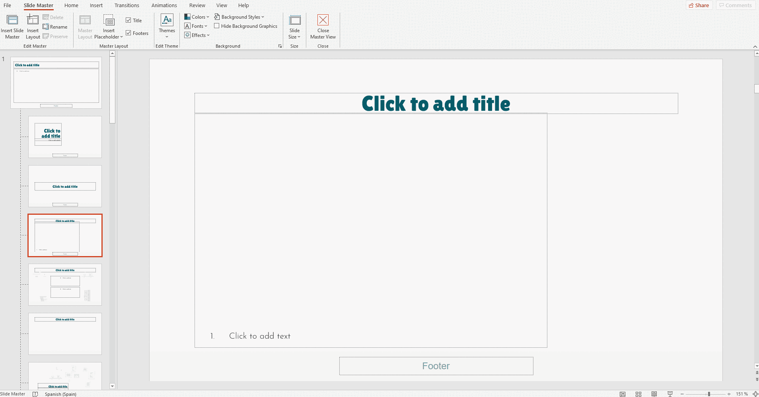Open the File menu
Screen dimensions: 759x397
[x=8, y=6]
